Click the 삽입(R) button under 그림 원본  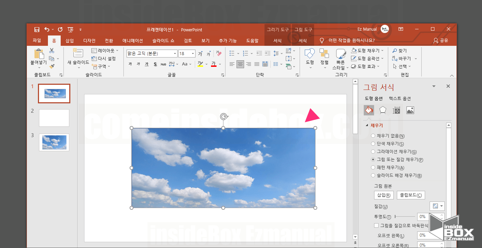click(x=384, y=195)
